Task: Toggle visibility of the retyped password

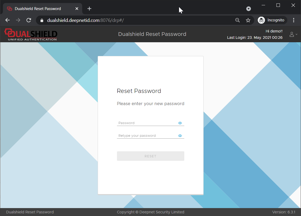Action: coord(180,136)
